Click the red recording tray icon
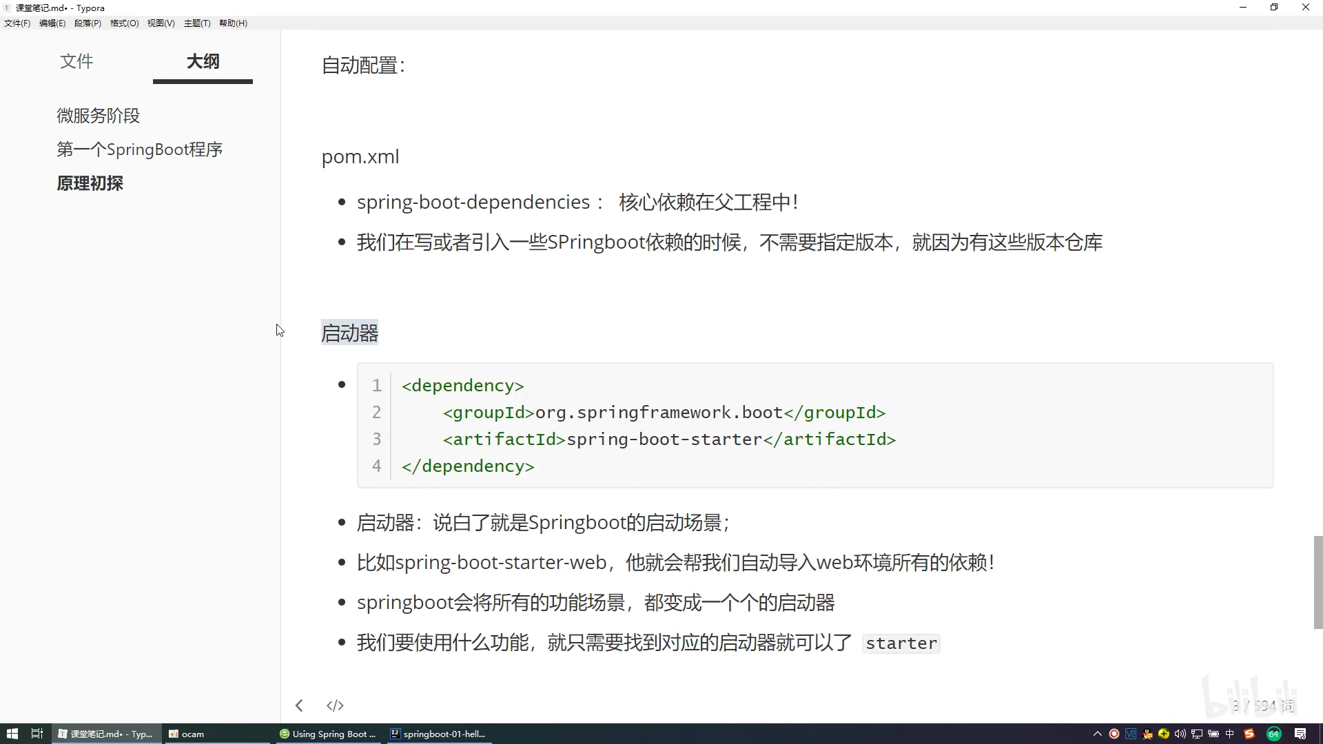Image resolution: width=1323 pixels, height=744 pixels. coord(1114,734)
